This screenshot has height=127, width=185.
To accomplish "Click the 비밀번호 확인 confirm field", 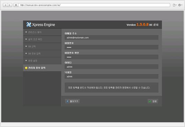I will pos(111,57).
